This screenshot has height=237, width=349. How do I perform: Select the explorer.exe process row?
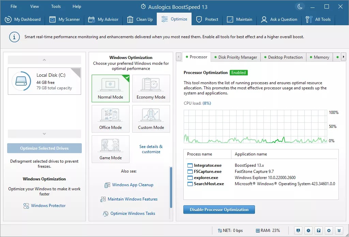pyautogui.click(x=206, y=178)
